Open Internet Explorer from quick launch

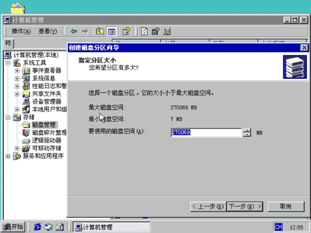point(37,227)
